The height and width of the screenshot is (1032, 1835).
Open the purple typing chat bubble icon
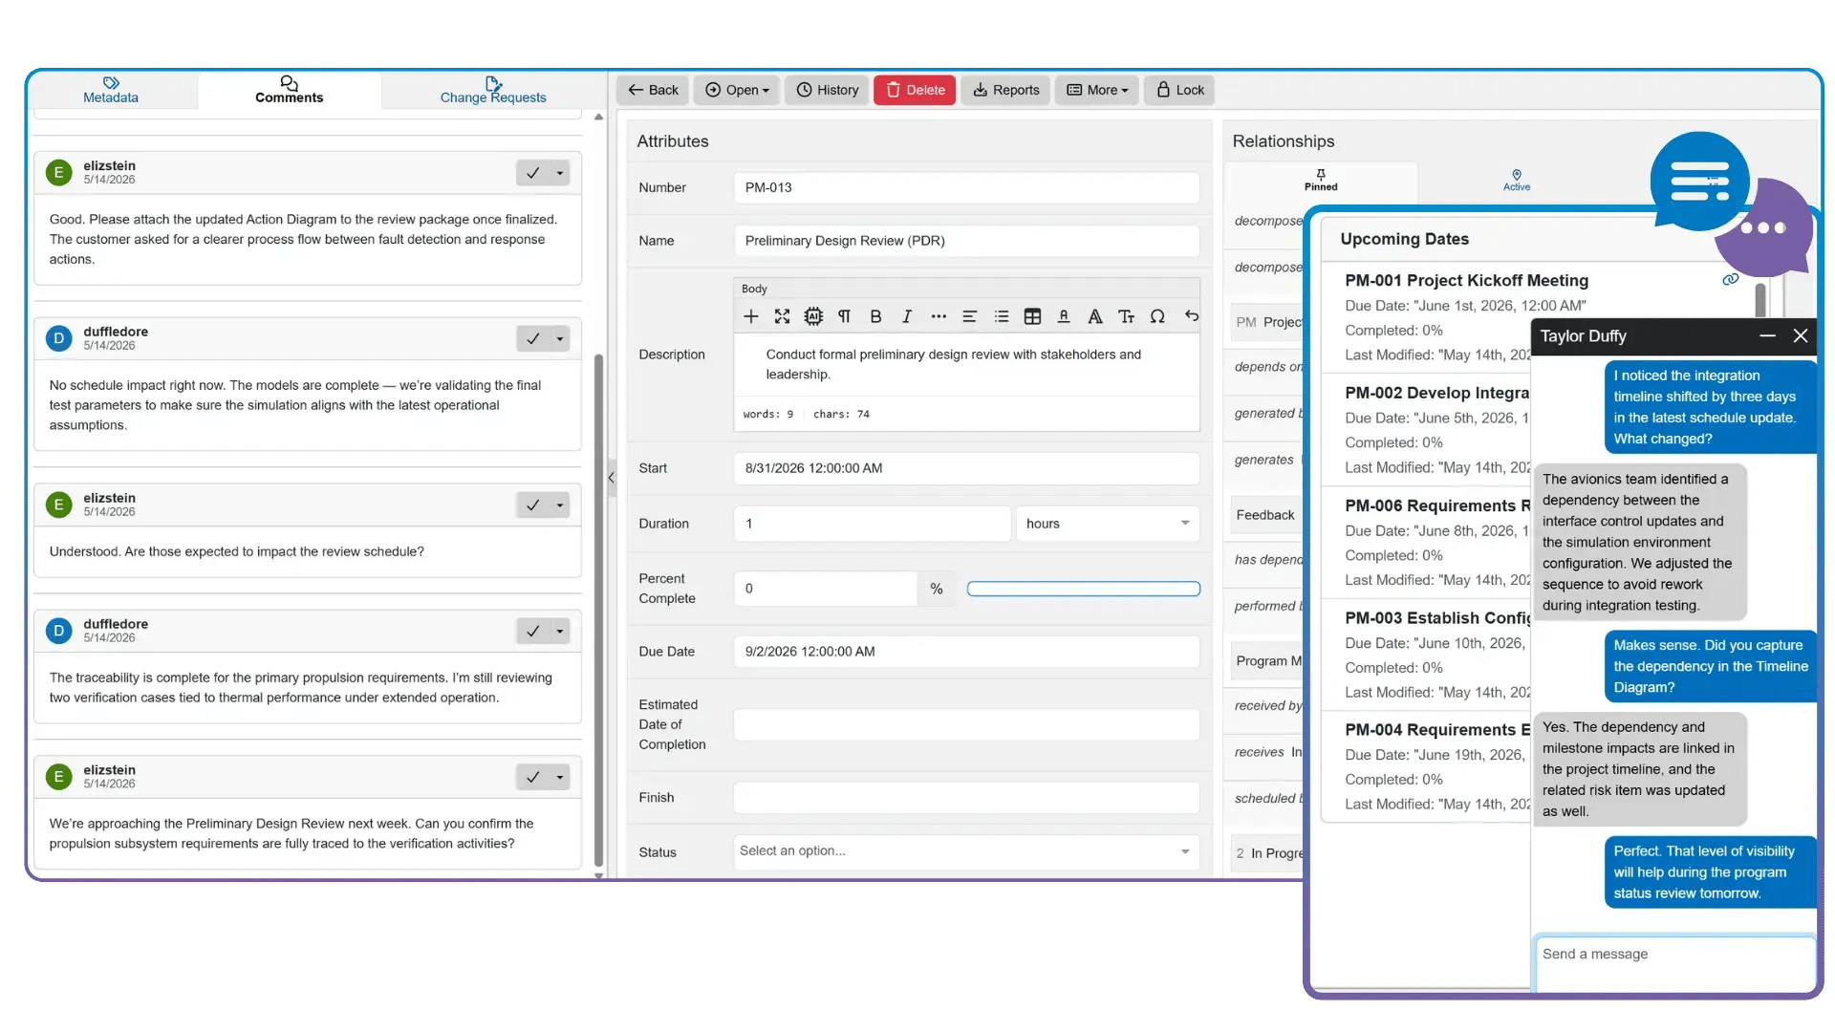(x=1766, y=229)
